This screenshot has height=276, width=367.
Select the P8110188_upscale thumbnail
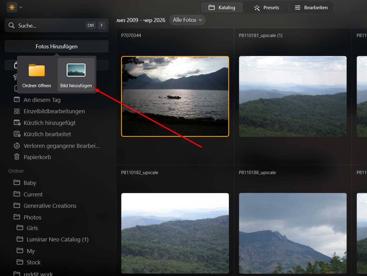293,233
